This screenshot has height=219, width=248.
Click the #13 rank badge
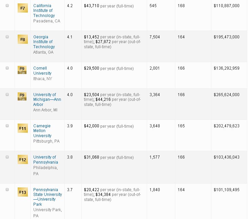(22, 192)
